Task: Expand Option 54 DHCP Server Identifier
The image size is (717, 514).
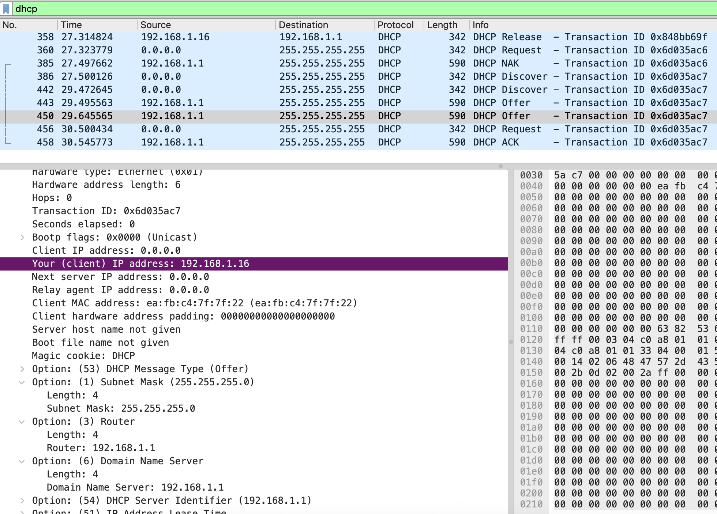Action: [22, 501]
